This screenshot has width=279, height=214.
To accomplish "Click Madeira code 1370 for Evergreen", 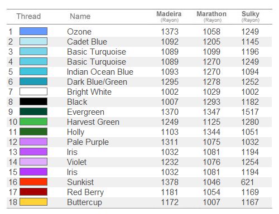I will (170, 112).
